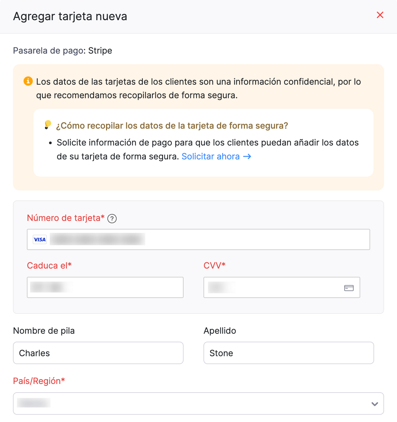Click the card icon inside the CVV field
The image size is (397, 422).
pyautogui.click(x=349, y=288)
